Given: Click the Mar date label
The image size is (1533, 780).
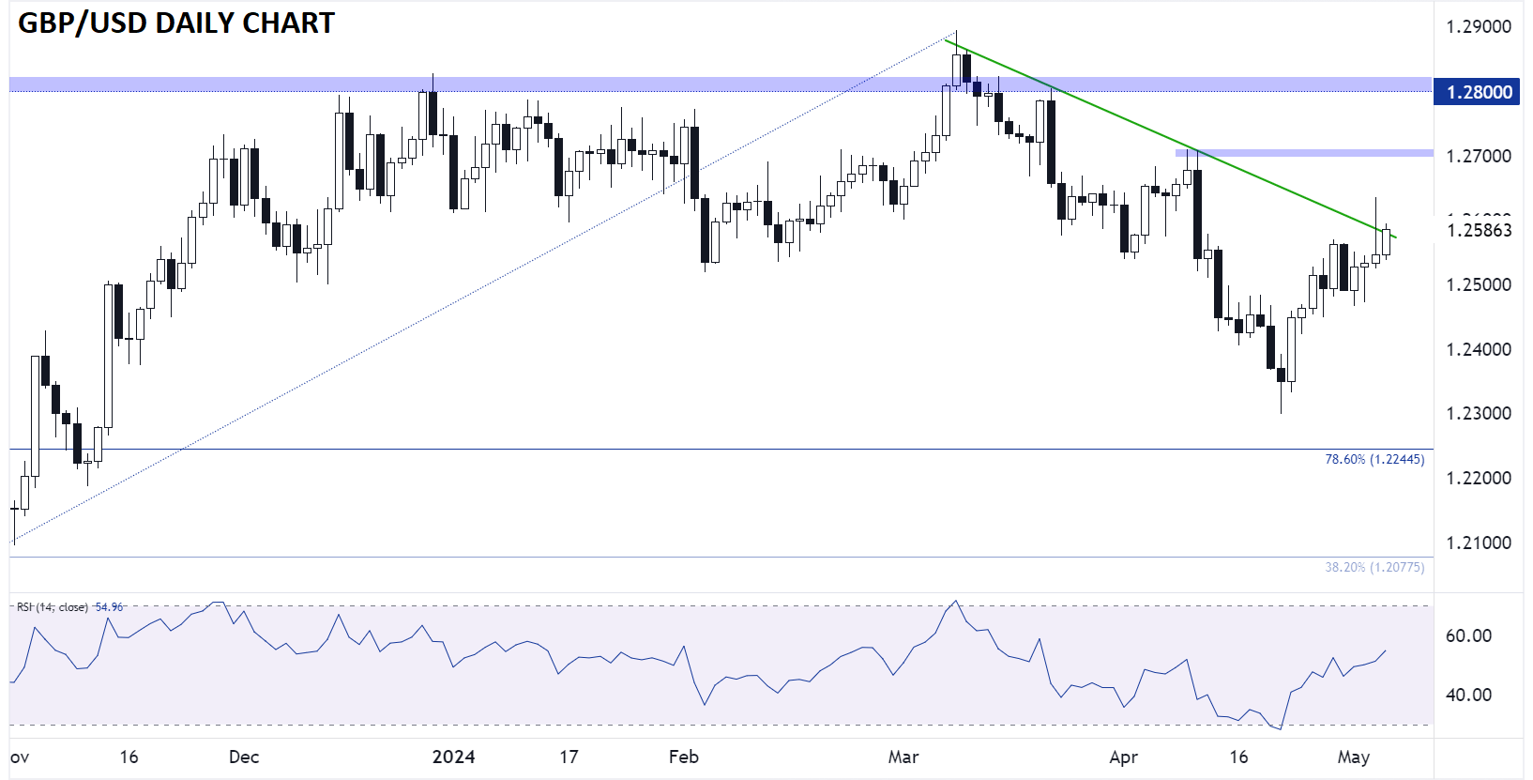Looking at the screenshot, I should point(903,757).
